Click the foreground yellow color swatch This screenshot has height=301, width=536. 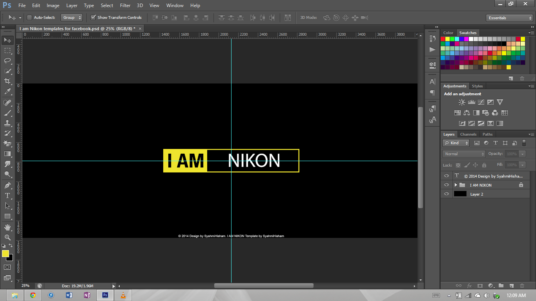click(5, 254)
